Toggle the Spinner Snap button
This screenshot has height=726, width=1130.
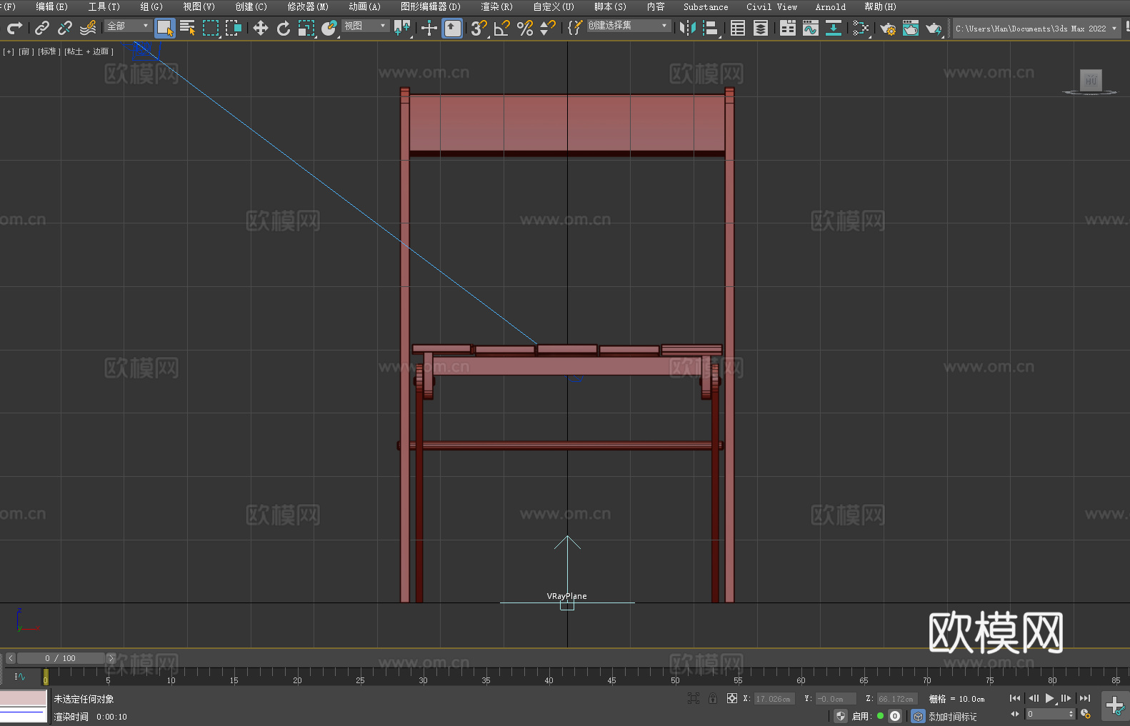[x=548, y=28]
